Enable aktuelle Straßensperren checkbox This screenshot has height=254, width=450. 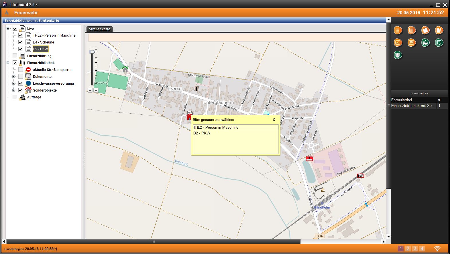click(21, 70)
